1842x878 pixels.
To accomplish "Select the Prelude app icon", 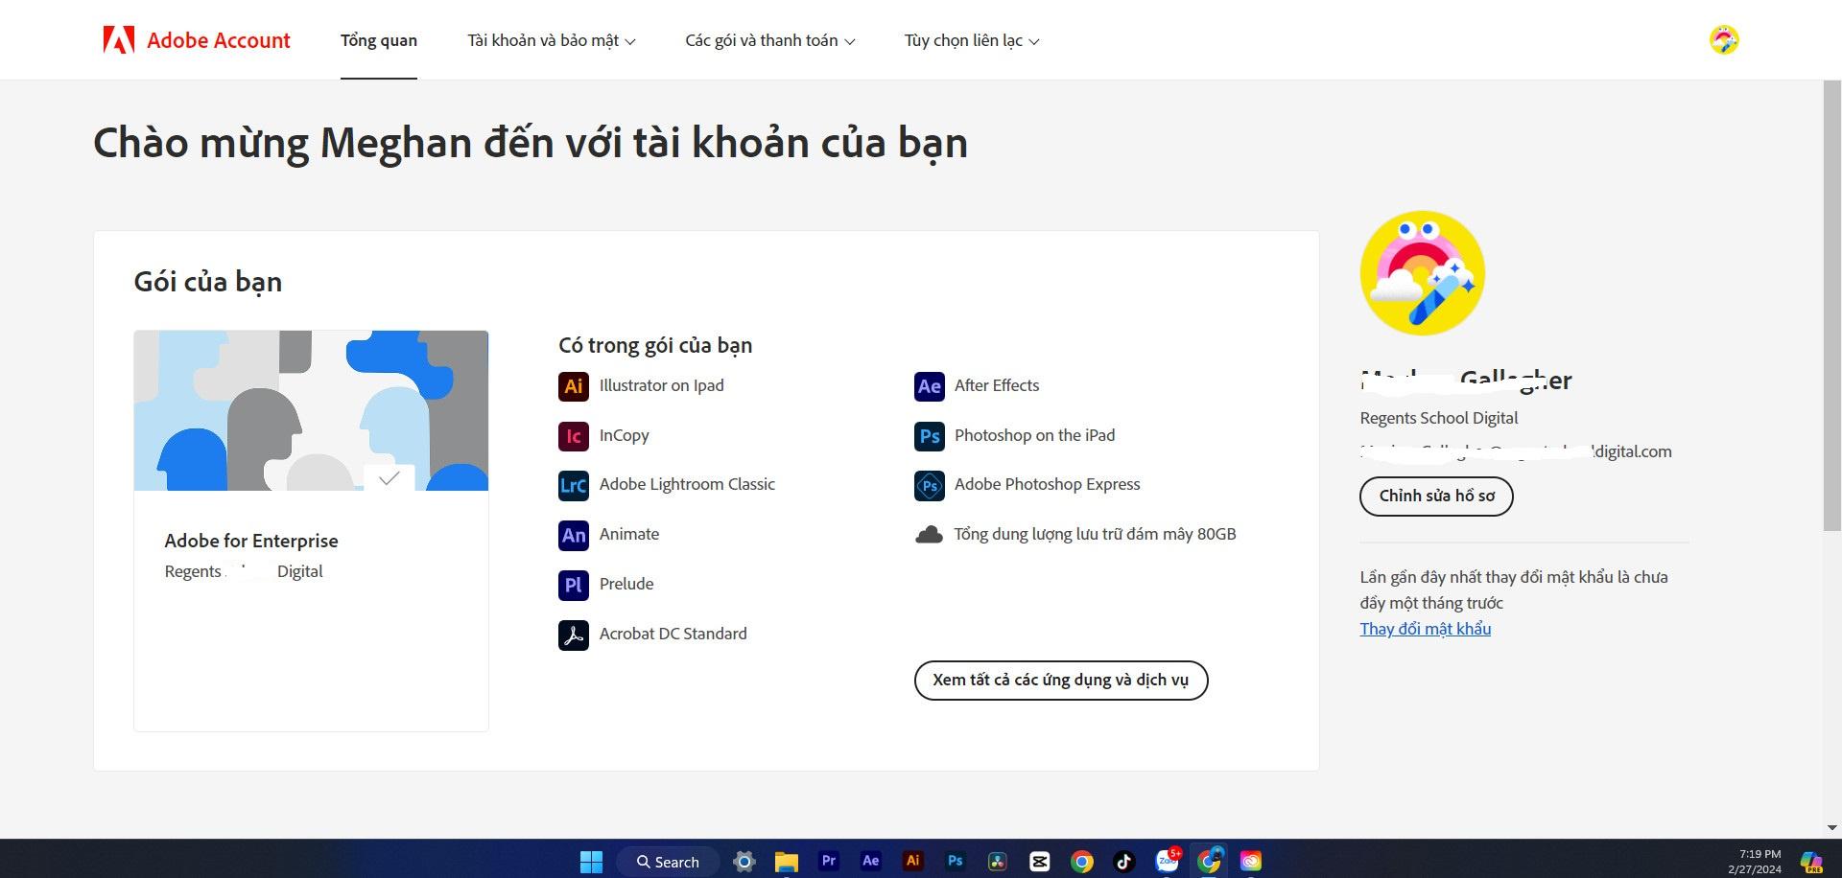I will (x=574, y=585).
